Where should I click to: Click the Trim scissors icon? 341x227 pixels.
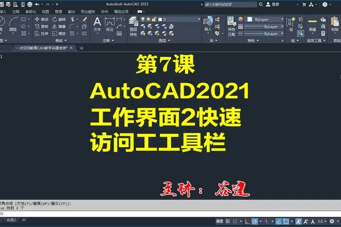(72, 20)
